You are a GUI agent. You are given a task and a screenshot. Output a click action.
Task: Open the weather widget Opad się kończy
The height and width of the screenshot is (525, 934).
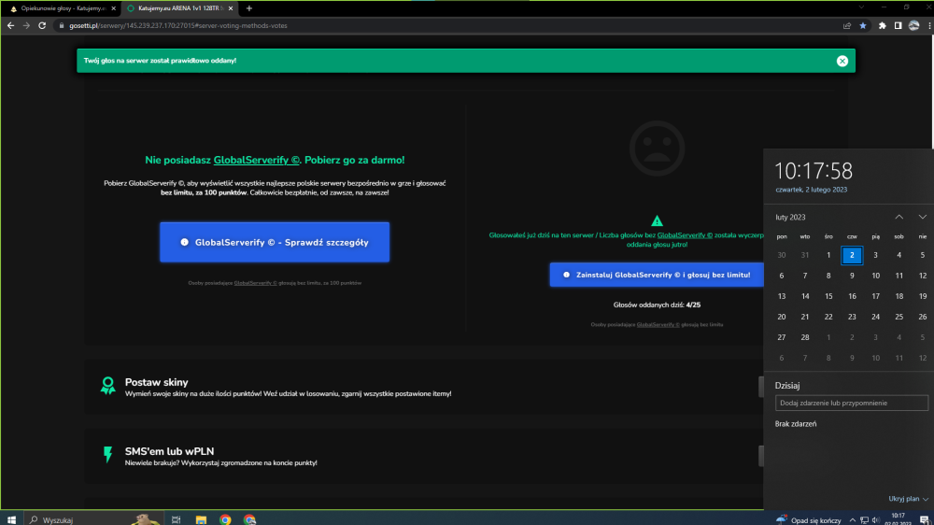pos(808,519)
